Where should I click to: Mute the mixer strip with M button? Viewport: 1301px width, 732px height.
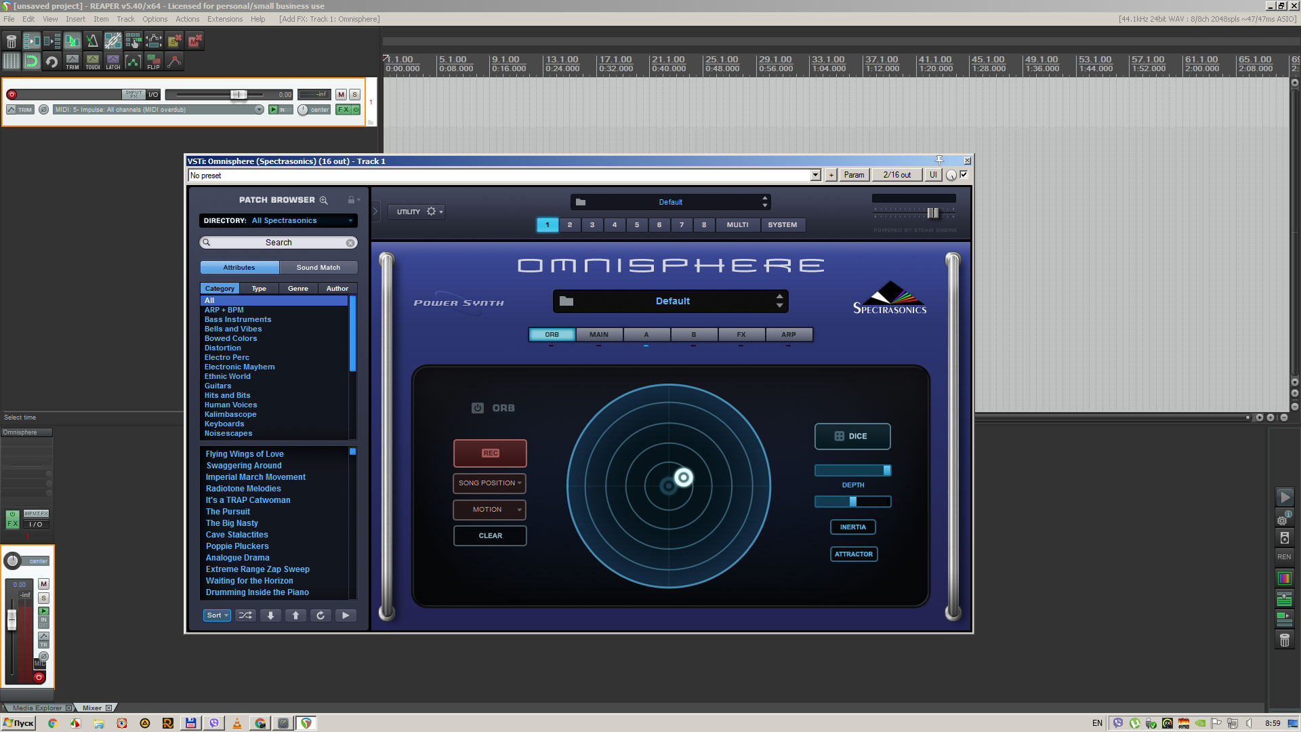coord(43,584)
